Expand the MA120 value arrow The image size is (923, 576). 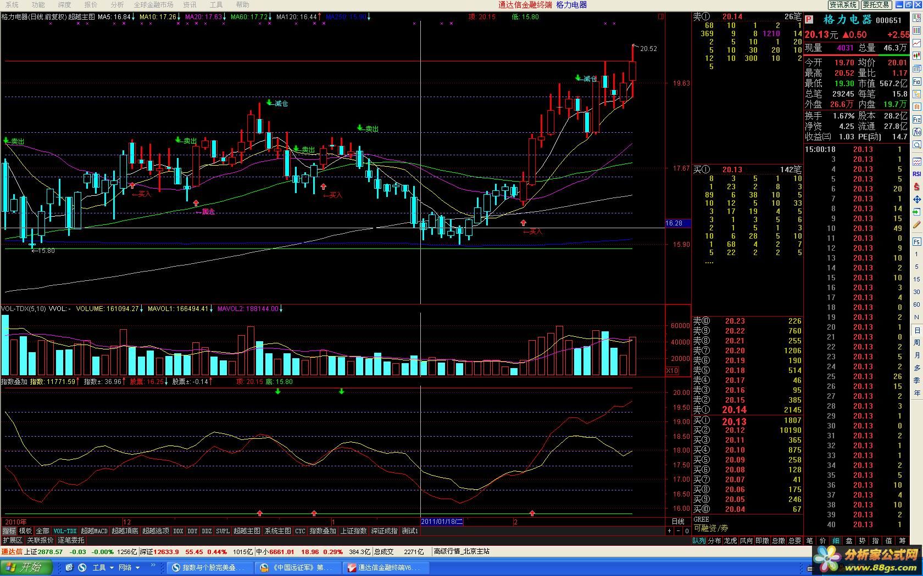pos(319,17)
